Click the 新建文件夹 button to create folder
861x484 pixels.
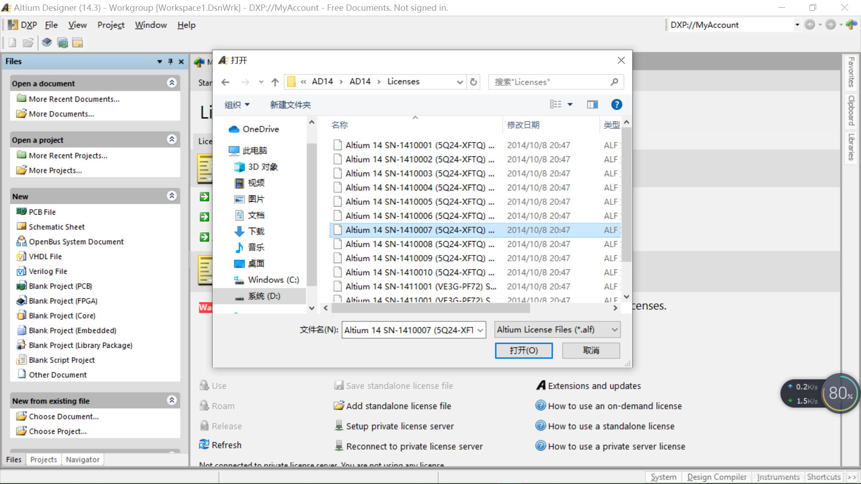290,104
